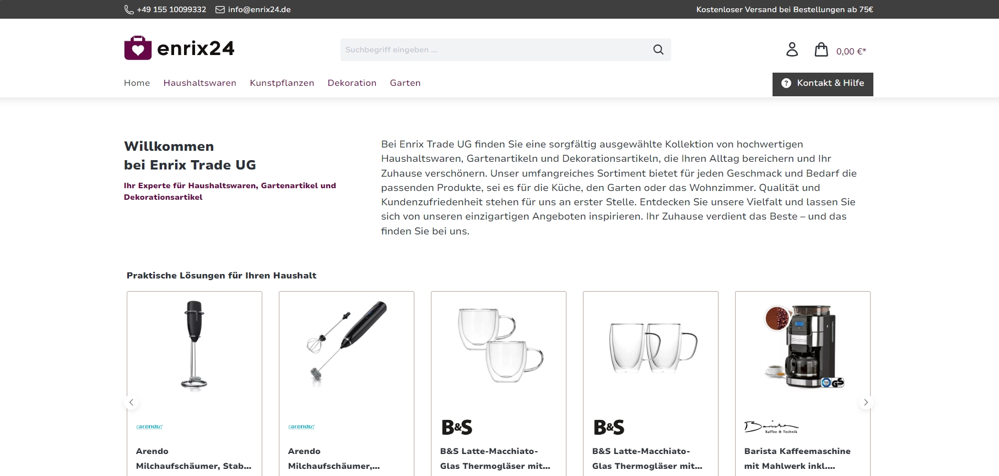Show next products with right carousel arrow
The image size is (999, 476).
866,402
